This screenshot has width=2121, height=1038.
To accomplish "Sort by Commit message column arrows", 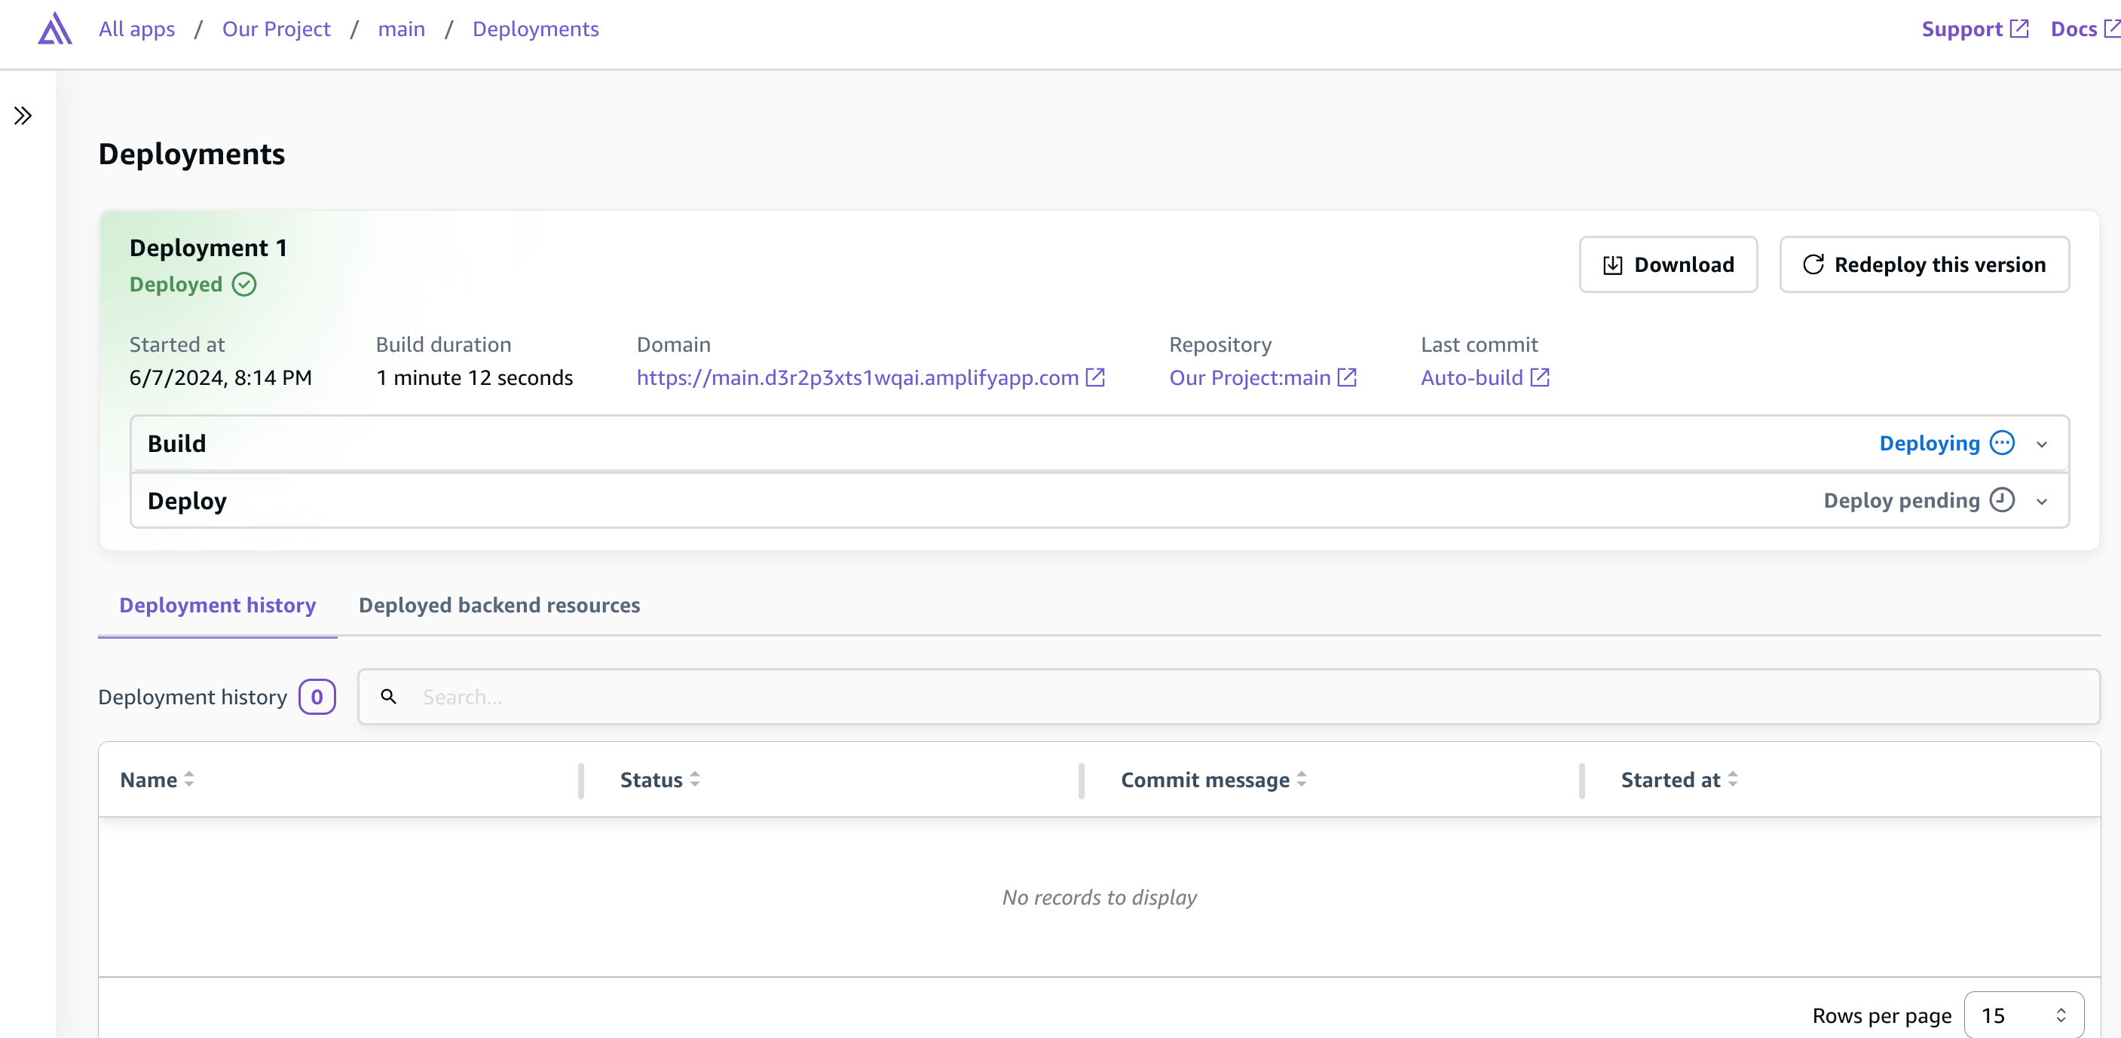I will click(1302, 779).
